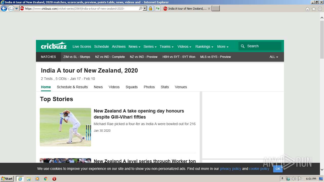Screen dimensions: 324x182
Task: Open Opera red icon in taskbar
Action: 54,179
